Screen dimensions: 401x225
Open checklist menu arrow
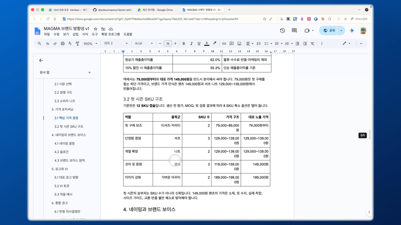271,43
